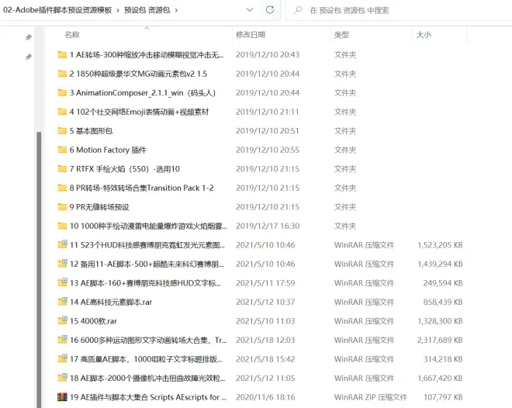Select '12 备用11-AE脚本-500+' archive name
The height and width of the screenshot is (408, 512).
click(147, 264)
